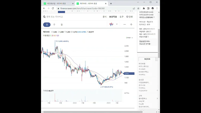Viewport: 201px width, 113px height.
Task: Select the 주 weekly period button
Action: point(54,25)
